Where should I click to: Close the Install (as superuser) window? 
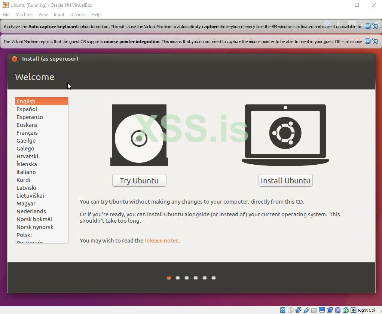pyautogui.click(x=14, y=59)
